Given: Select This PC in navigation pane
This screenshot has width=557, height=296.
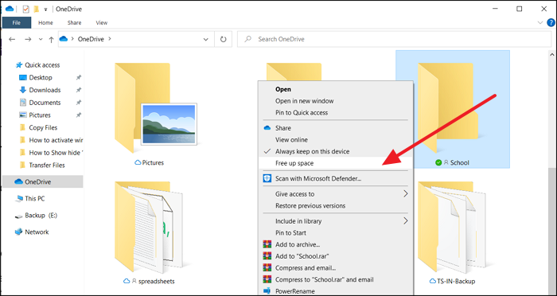Looking at the screenshot, I should 34,199.
